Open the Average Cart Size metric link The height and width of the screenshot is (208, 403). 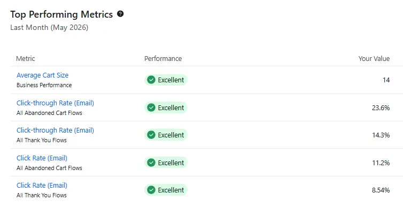pyautogui.click(x=42, y=75)
